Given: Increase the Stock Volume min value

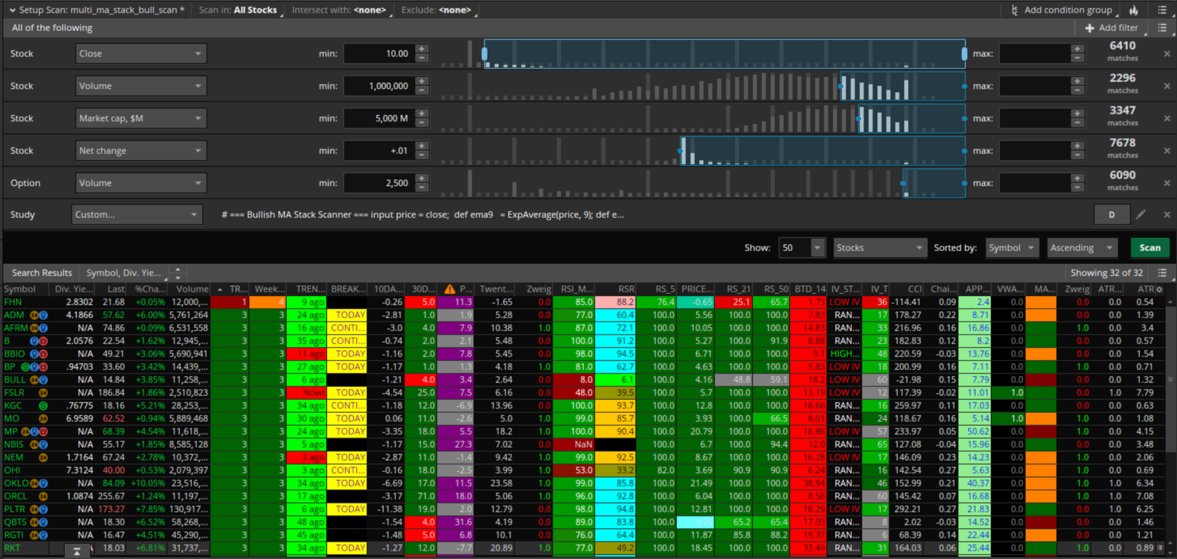Looking at the screenshot, I should (x=422, y=82).
